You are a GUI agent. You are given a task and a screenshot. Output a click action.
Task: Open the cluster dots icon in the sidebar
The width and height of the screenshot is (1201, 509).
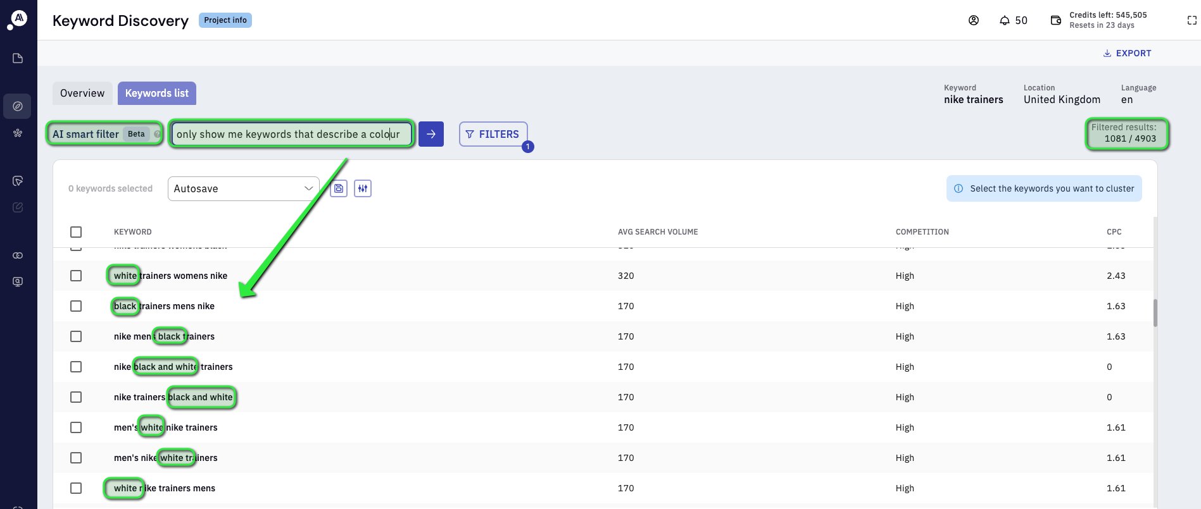coord(18,133)
